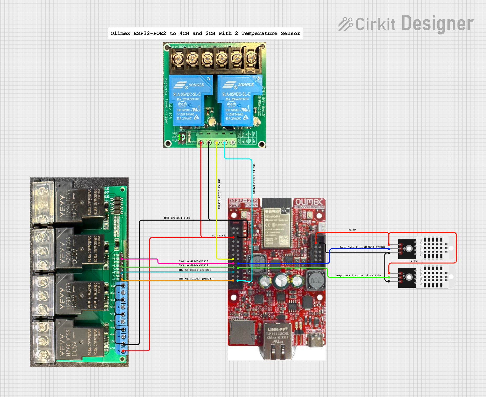Click the blue screw terminal block on 4CH board
Screen dimensions: 486x397
[121, 318]
